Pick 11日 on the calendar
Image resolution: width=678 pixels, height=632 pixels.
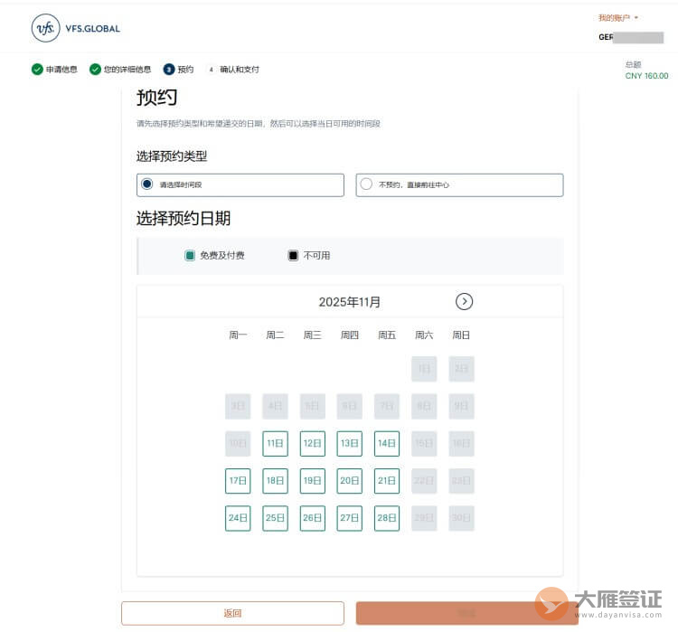coord(275,443)
